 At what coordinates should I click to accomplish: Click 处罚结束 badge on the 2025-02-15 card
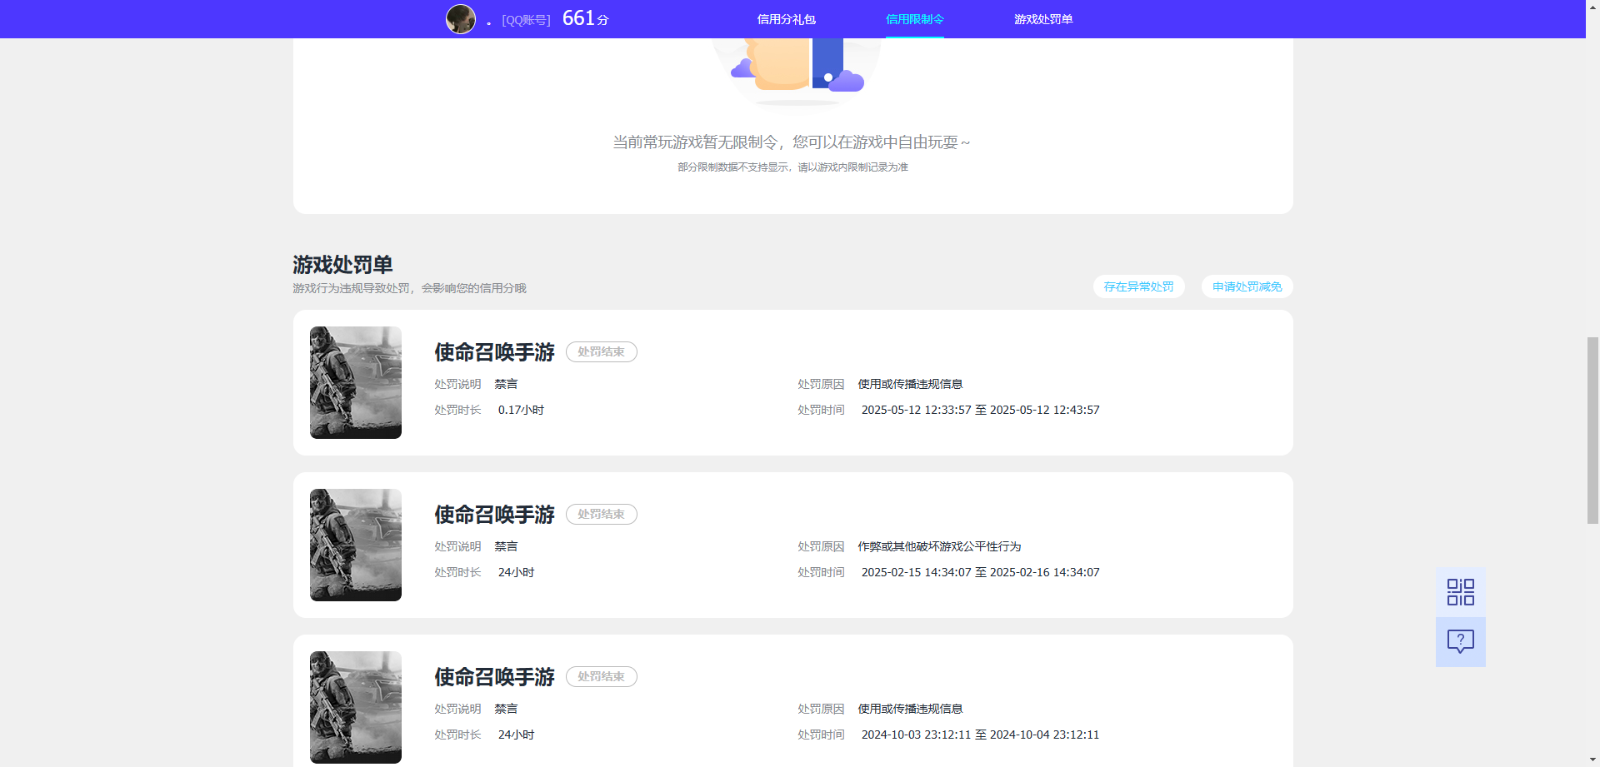[x=601, y=515]
